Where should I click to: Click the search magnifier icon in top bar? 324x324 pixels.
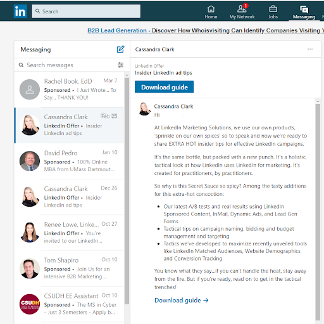click(37, 11)
